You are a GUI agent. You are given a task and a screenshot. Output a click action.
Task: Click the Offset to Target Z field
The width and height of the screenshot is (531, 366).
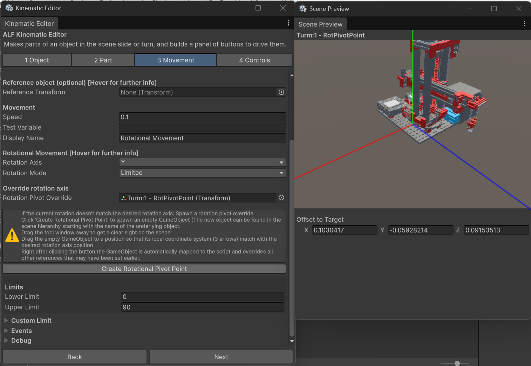(x=496, y=230)
